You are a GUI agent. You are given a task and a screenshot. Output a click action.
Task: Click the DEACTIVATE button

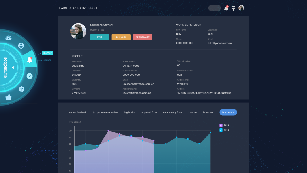(x=142, y=37)
